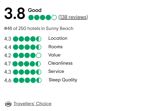
Task: Click the Value rating bubbles
Action: 27,55
